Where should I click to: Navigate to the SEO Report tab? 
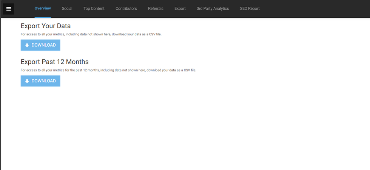pos(250,8)
